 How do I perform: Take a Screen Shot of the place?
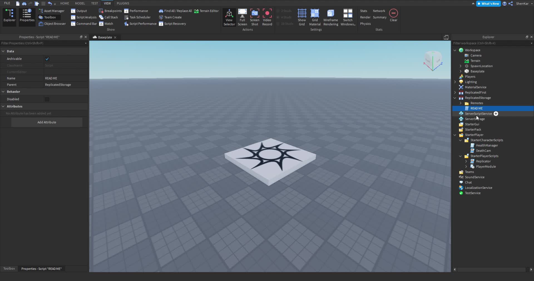click(255, 17)
